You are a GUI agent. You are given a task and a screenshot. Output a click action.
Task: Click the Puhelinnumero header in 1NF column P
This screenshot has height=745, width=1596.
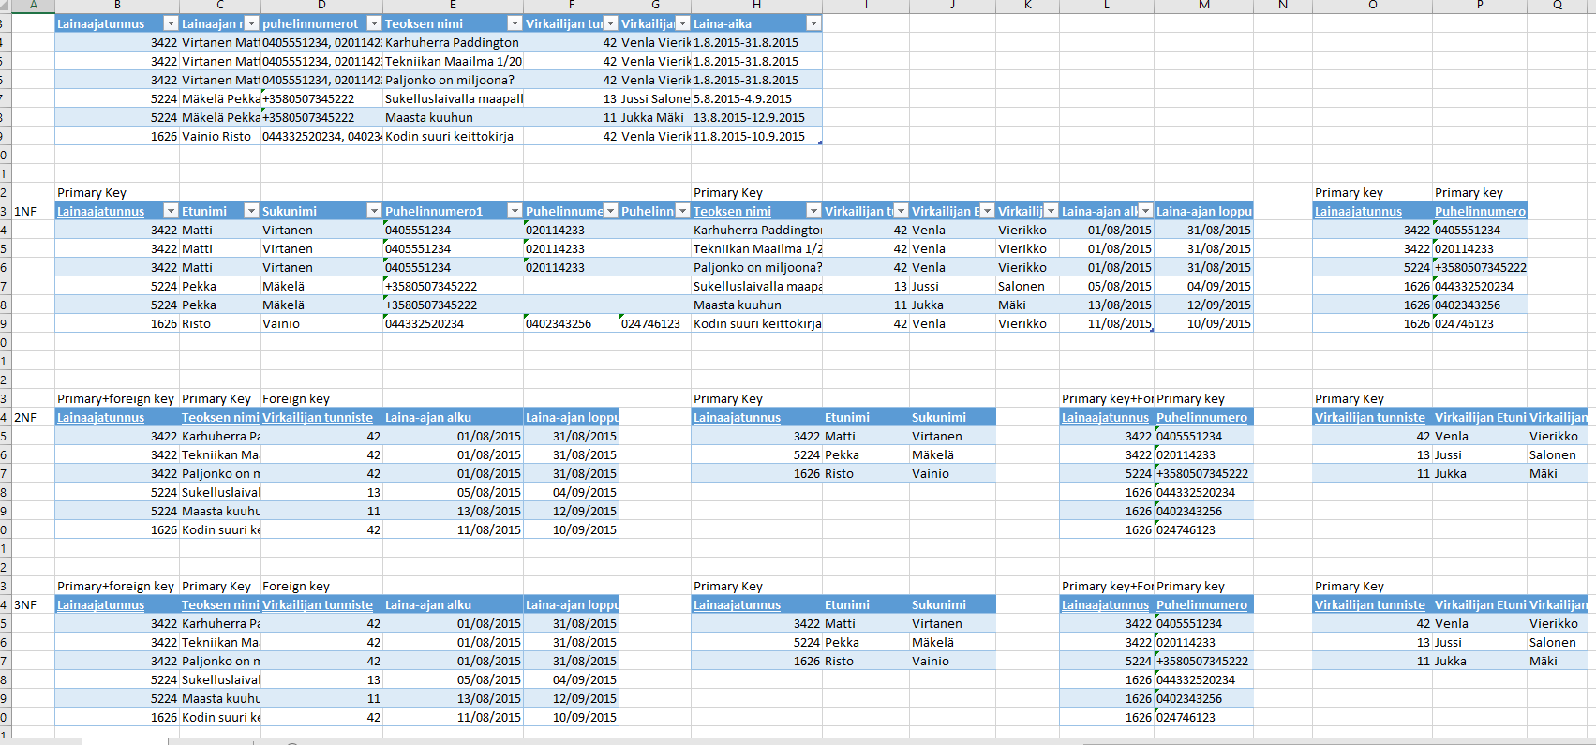click(1479, 211)
